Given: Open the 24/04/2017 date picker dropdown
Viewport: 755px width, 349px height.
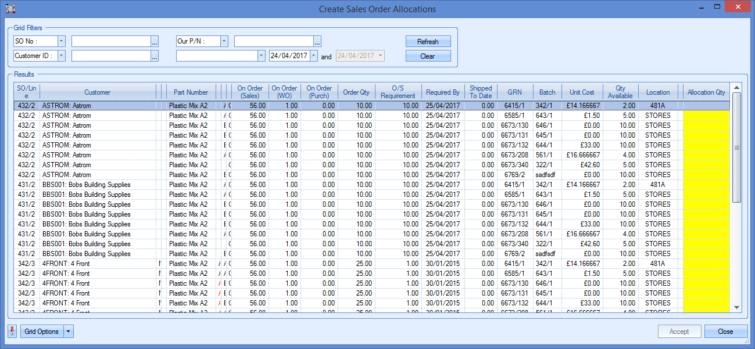Looking at the screenshot, I should [314, 56].
